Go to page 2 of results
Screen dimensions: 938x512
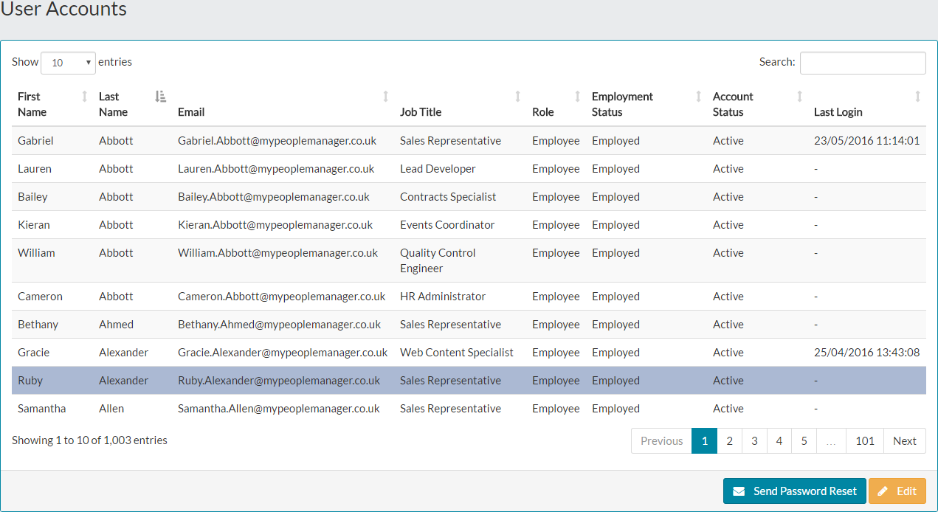pyautogui.click(x=729, y=441)
